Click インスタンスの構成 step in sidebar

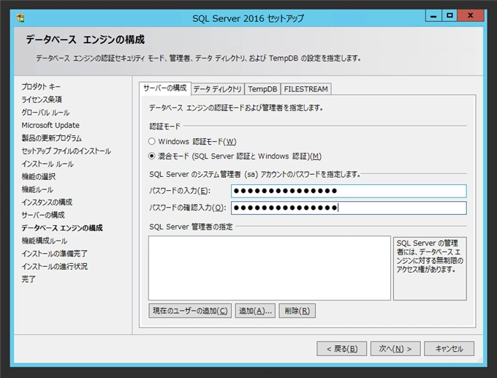(47, 203)
